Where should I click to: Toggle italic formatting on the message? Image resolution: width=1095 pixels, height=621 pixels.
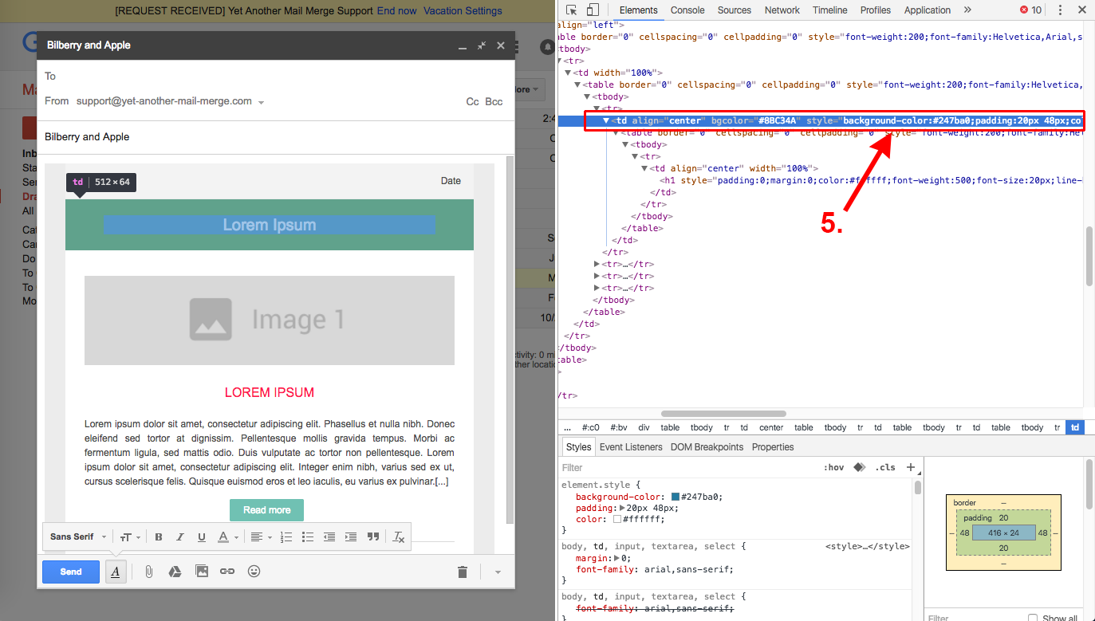[x=179, y=536]
